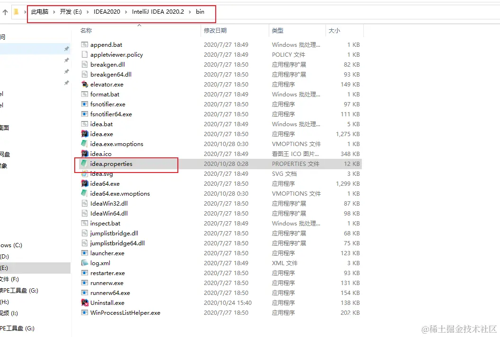Select the idea.bat file icon
Image resolution: width=500 pixels, height=337 pixels.
(85, 124)
